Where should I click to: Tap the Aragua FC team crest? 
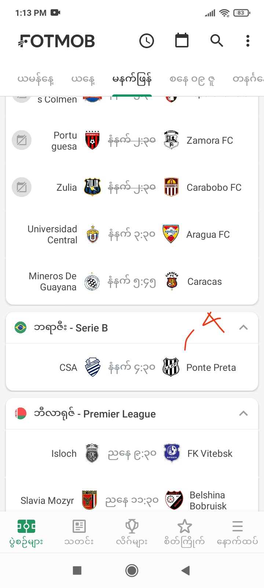(171, 234)
